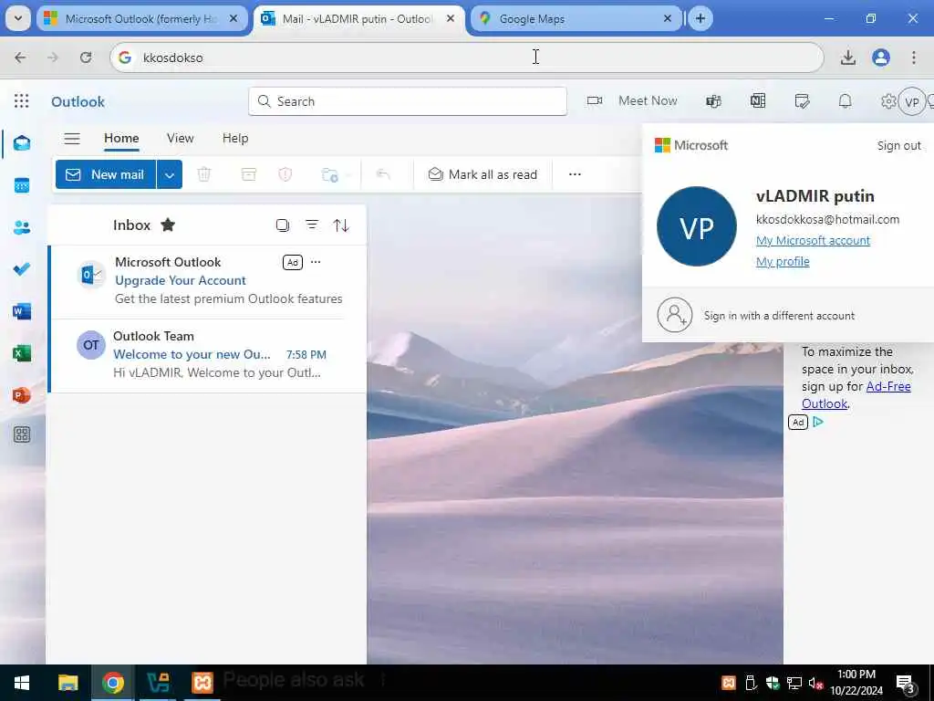This screenshot has height=701, width=934.
Task: Switch to the View ribbon tab
Action: coord(181,139)
